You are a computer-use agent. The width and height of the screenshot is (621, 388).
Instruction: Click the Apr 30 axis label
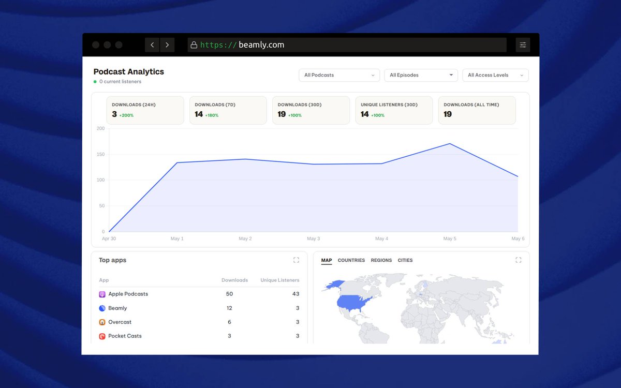coord(109,239)
